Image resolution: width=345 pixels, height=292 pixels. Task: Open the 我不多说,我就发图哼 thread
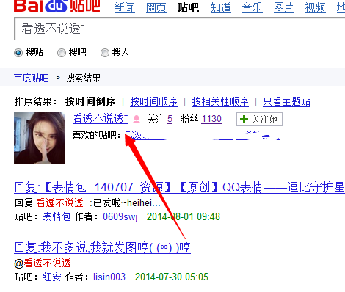[x=102, y=247]
